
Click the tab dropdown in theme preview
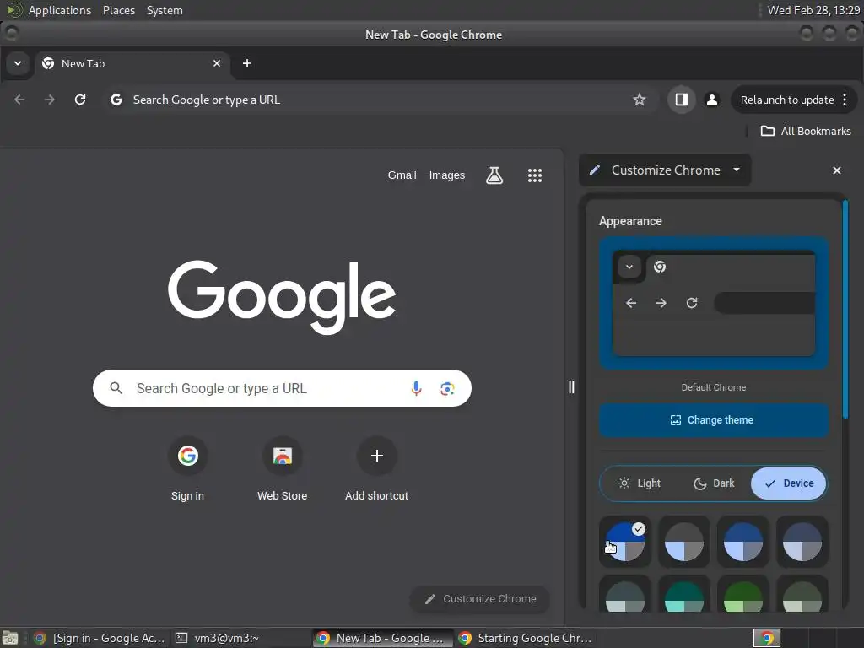click(x=629, y=267)
